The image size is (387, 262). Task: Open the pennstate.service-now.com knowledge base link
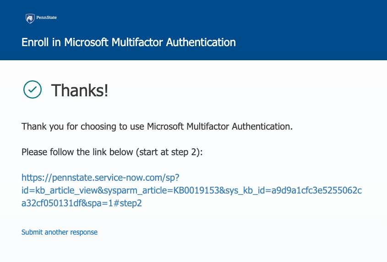(x=191, y=190)
